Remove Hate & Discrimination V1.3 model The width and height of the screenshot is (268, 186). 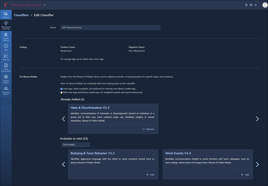(148, 129)
